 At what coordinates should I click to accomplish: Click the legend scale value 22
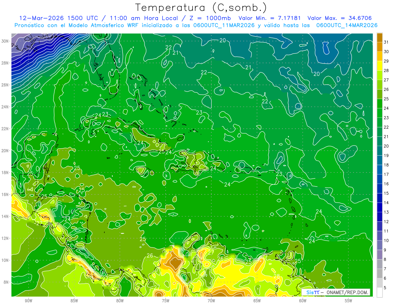pyautogui.click(x=386, y=127)
